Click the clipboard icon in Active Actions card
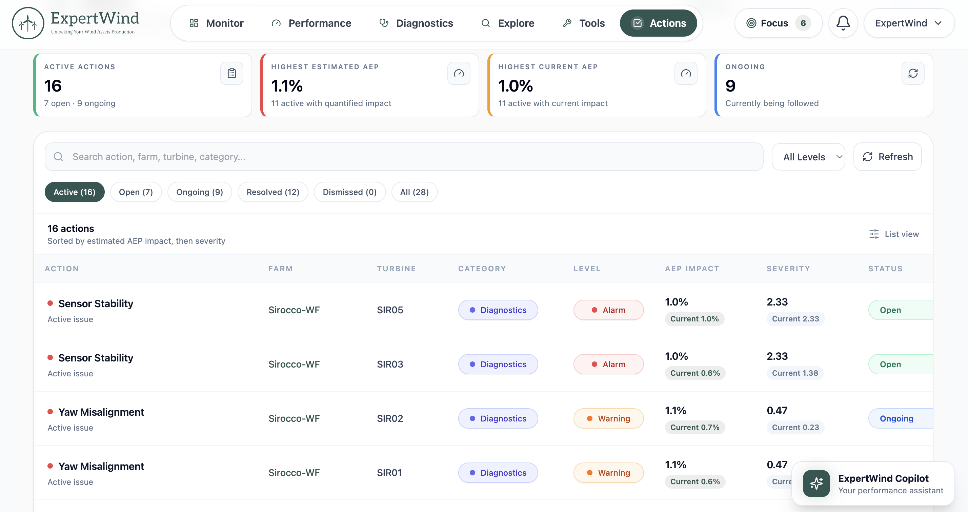 [232, 73]
